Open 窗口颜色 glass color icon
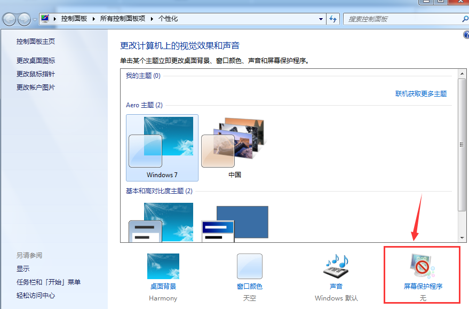The image size is (469, 309). (250, 266)
